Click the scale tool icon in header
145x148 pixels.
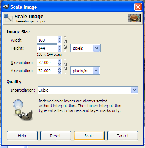[x=8, y=18]
